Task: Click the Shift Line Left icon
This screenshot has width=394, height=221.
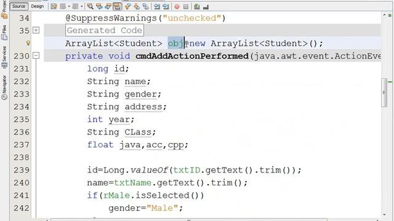Action: (157, 7)
